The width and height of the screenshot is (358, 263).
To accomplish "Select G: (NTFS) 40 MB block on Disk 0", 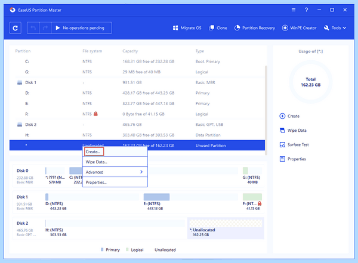I will (x=252, y=175).
